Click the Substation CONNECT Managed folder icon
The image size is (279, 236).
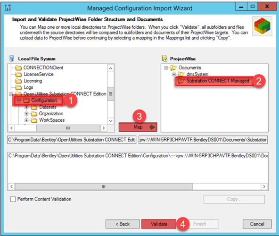[x=181, y=81]
